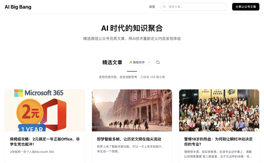The image size is (264, 163).
Task: Click the 分享公众号文章 button
Action: [246, 7]
